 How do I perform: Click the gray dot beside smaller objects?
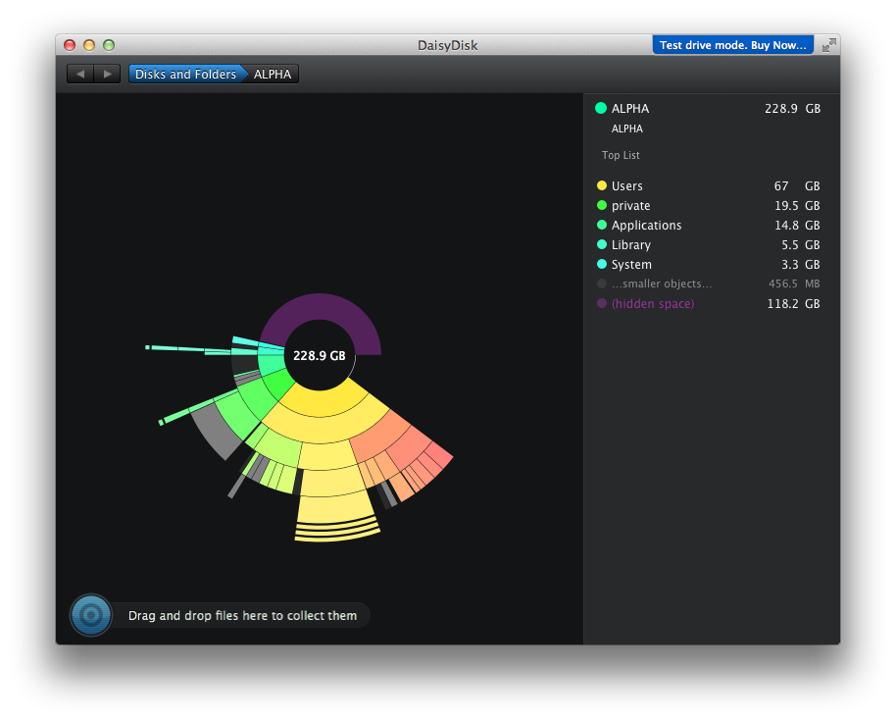tap(601, 284)
